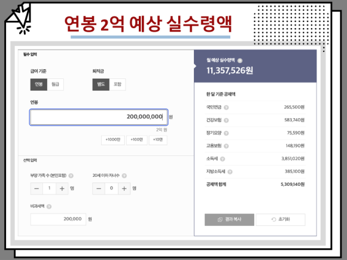
Task: Open help icon next to 고용보험
Action: 226,146
